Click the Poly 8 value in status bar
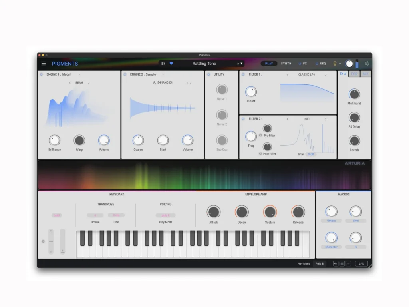 tap(319, 264)
